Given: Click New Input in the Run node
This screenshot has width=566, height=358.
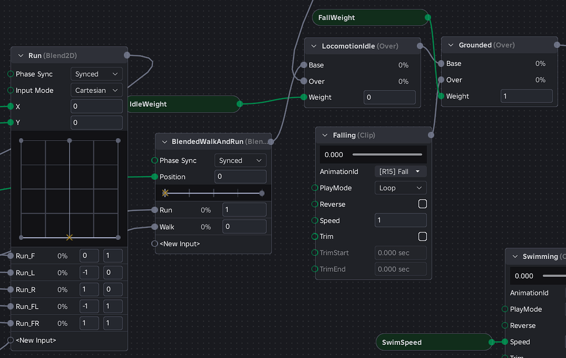Looking at the screenshot, I should [x=36, y=340].
